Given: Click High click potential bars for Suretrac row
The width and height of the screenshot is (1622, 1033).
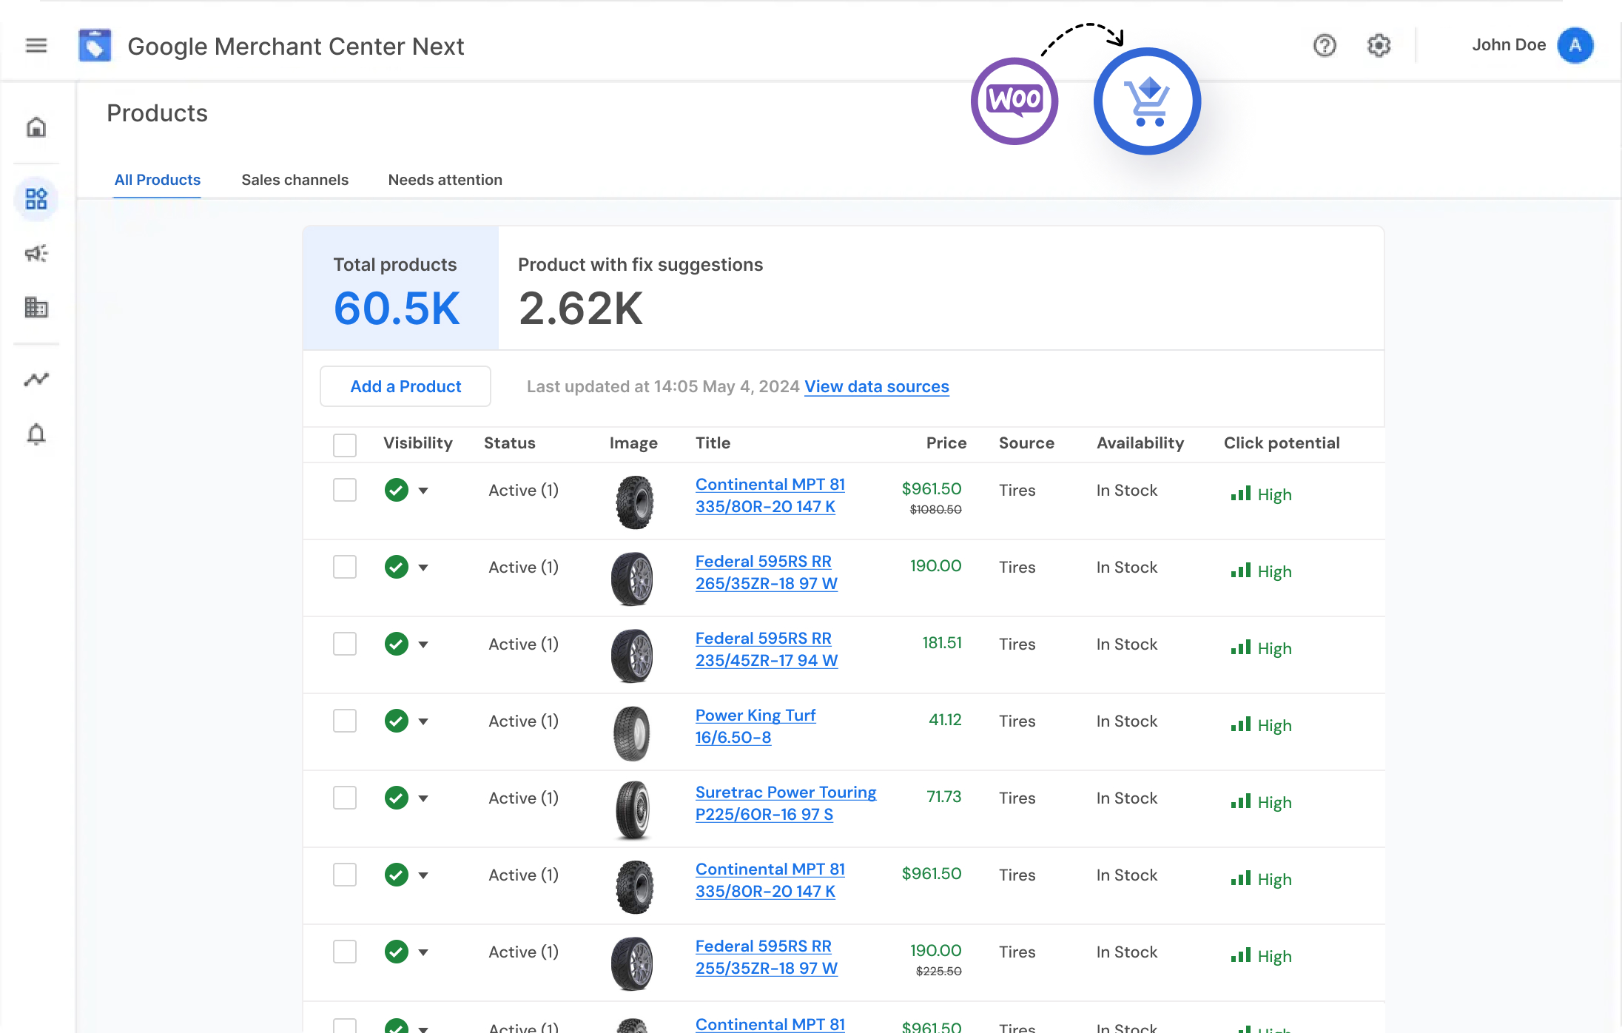Looking at the screenshot, I should click(x=1241, y=801).
